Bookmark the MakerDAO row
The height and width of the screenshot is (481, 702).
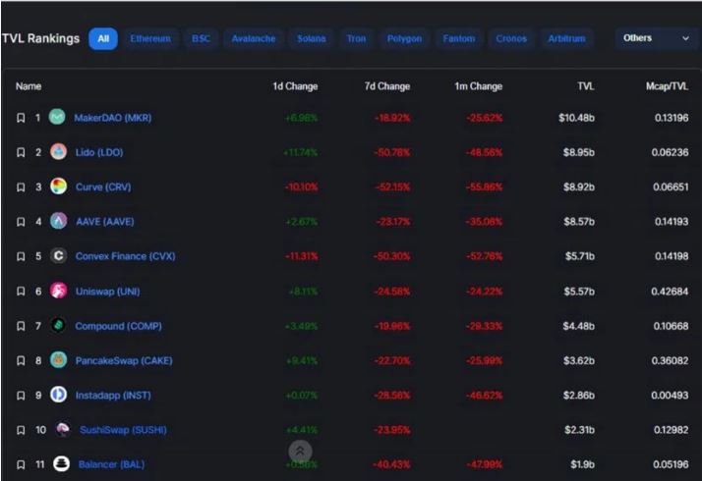coord(21,118)
